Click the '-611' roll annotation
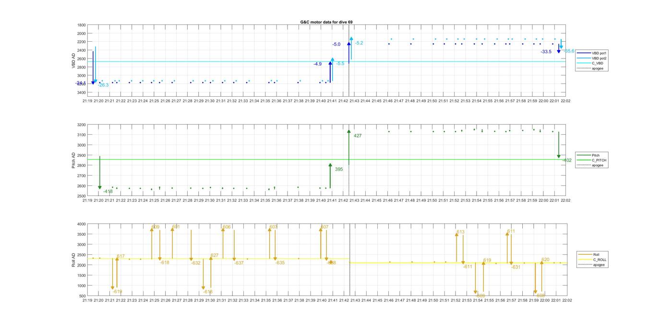 click(468, 267)
